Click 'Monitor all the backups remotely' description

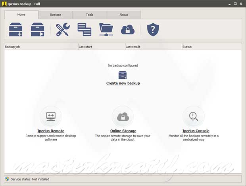[x=194, y=138]
